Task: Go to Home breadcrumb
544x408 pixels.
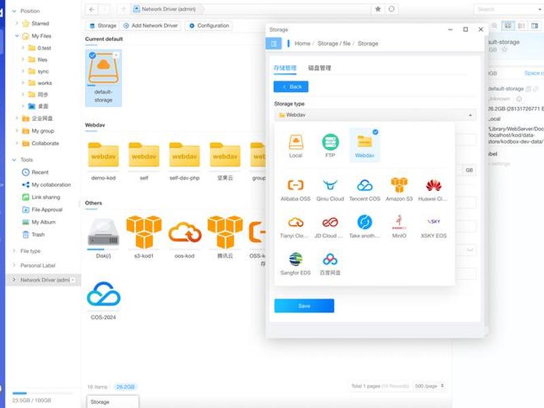Action: click(x=302, y=44)
